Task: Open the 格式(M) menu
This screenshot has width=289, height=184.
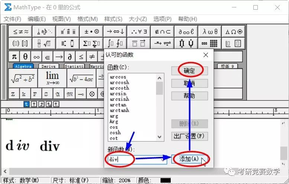Action: (87, 19)
